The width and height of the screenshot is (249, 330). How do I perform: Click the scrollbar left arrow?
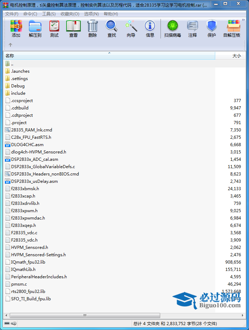click(6, 315)
